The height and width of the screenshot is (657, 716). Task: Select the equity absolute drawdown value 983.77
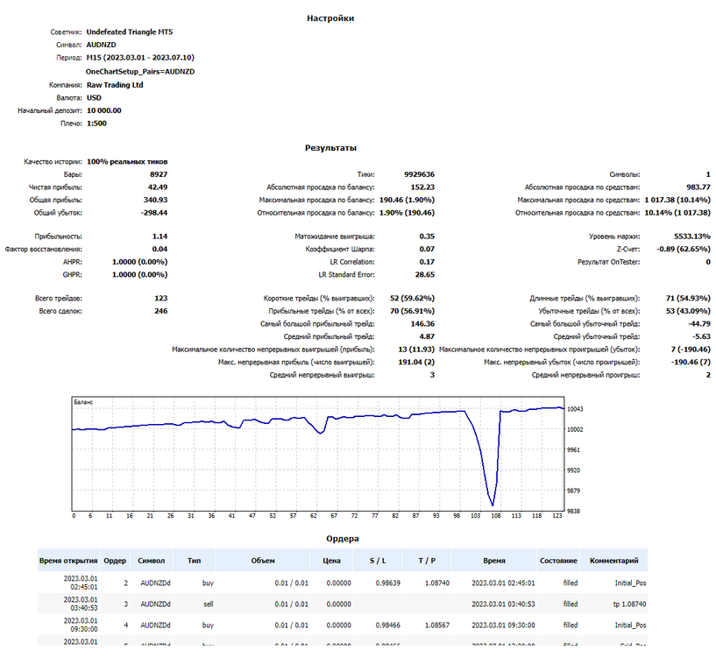tap(698, 187)
